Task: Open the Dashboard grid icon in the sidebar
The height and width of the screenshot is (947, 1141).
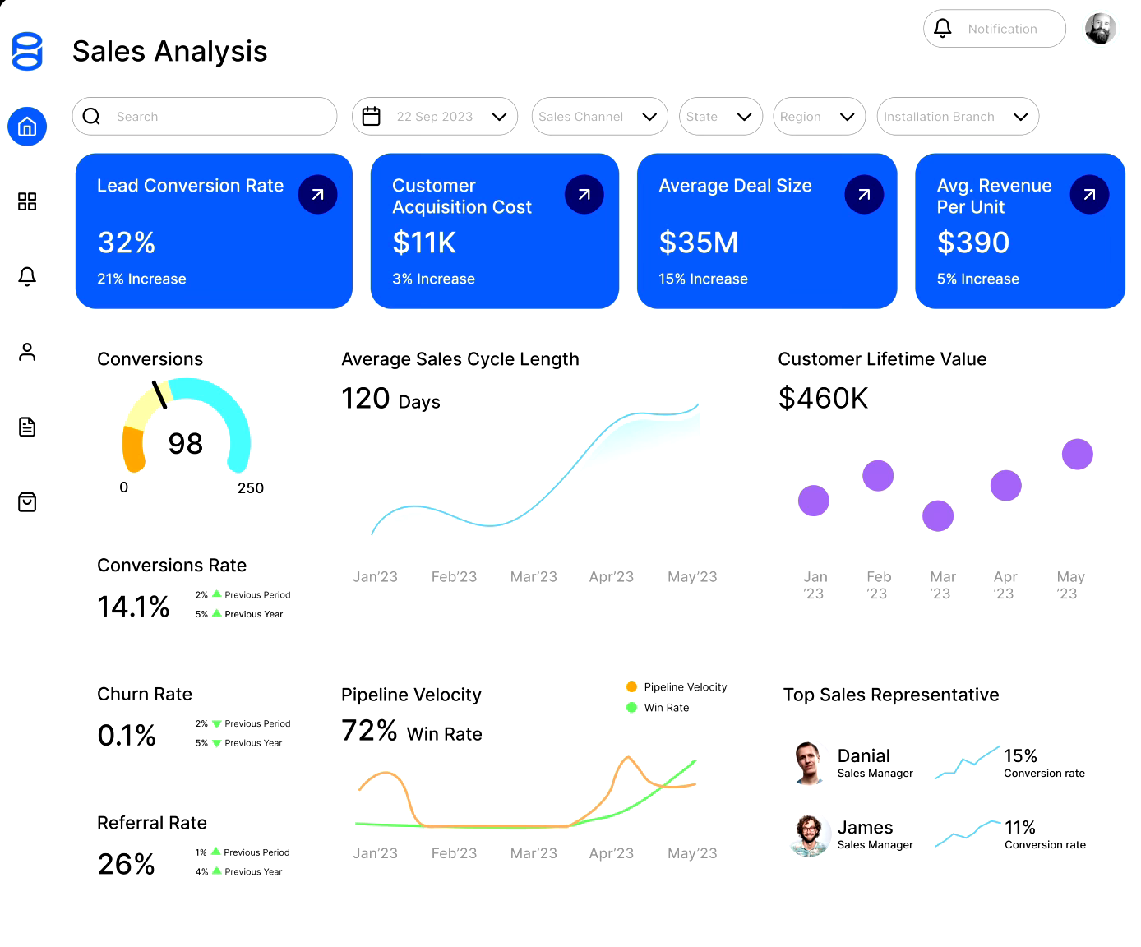Action: pyautogui.click(x=27, y=201)
